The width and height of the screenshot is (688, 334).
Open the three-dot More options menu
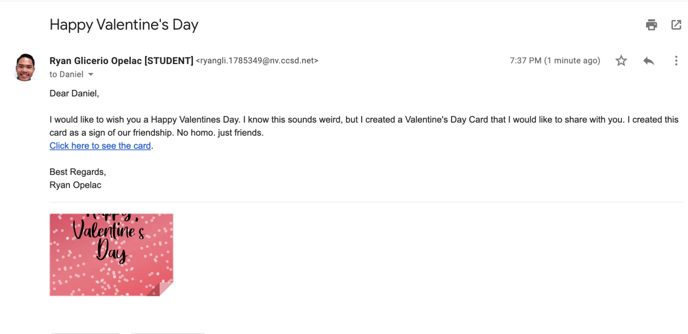(676, 61)
